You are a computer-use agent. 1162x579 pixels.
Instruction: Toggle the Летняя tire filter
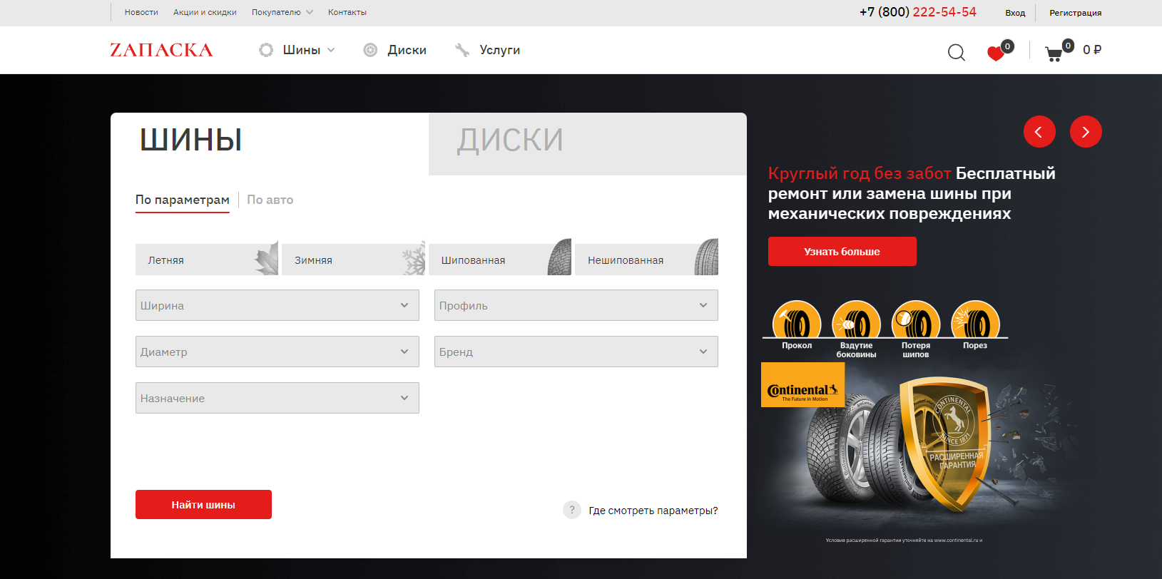207,260
